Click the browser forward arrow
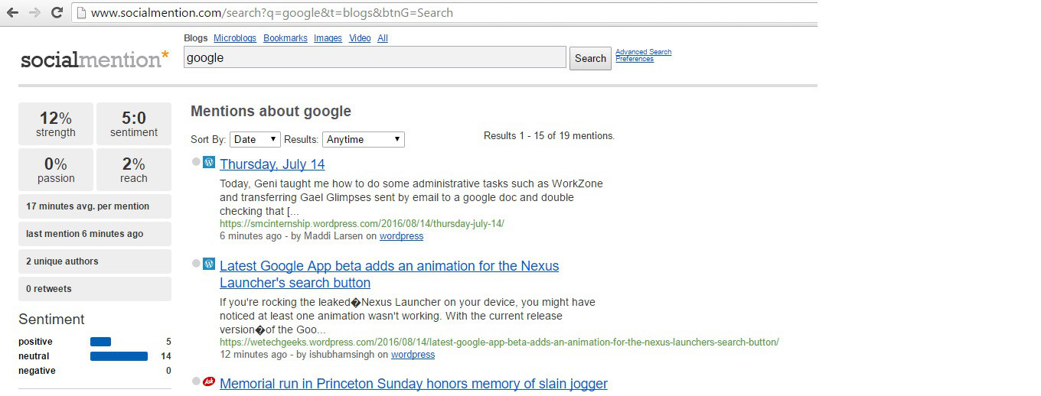Screen dimensions: 1041x396 34,13
